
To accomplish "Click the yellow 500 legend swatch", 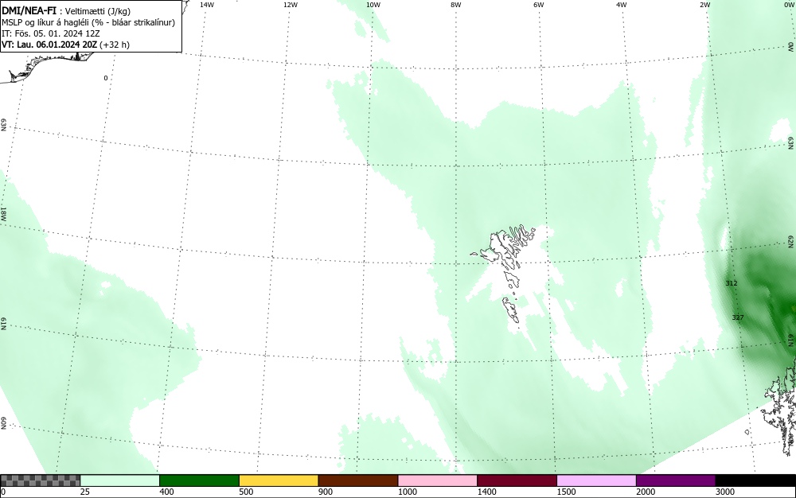I will 279,480.
